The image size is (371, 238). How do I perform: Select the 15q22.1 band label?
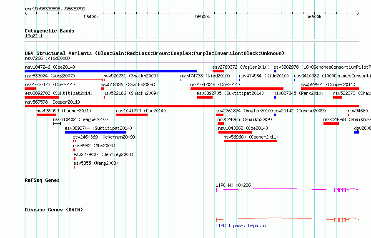(34, 36)
